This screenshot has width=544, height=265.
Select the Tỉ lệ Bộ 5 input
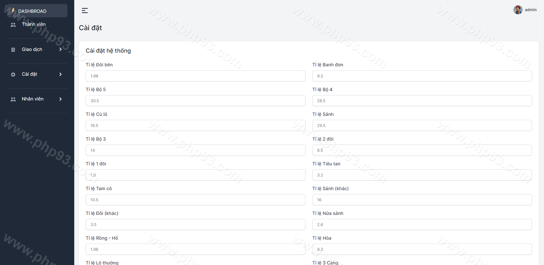tap(195, 101)
